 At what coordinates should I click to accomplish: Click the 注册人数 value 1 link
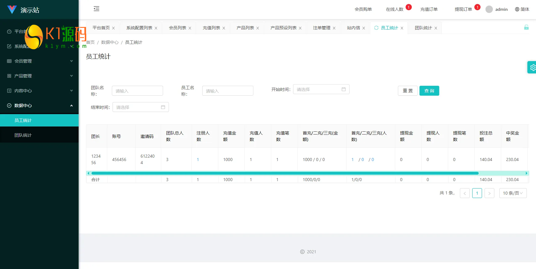[x=198, y=159]
